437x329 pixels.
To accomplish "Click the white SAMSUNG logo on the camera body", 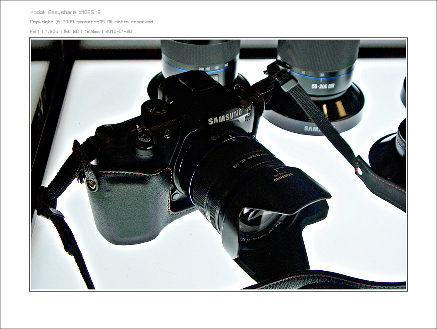I will (x=225, y=117).
